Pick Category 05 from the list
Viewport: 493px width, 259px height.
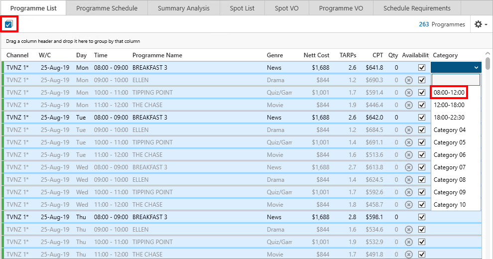(450, 142)
